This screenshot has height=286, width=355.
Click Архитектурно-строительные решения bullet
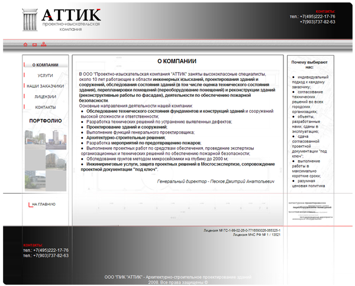point(126,138)
